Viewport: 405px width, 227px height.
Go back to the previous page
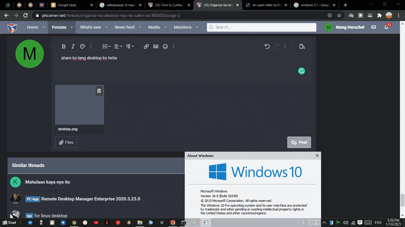(7, 15)
